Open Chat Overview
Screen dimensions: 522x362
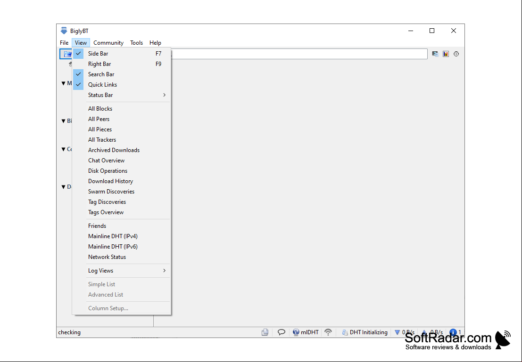click(122, 160)
